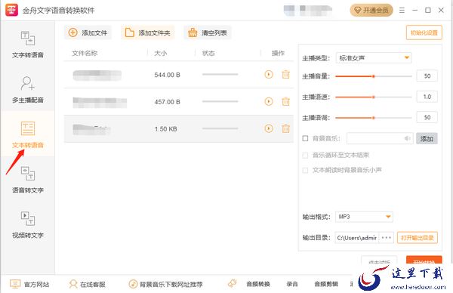The image size is (453, 293).
Task: Open the 多主播配音 sidebar section
Action: [28, 89]
